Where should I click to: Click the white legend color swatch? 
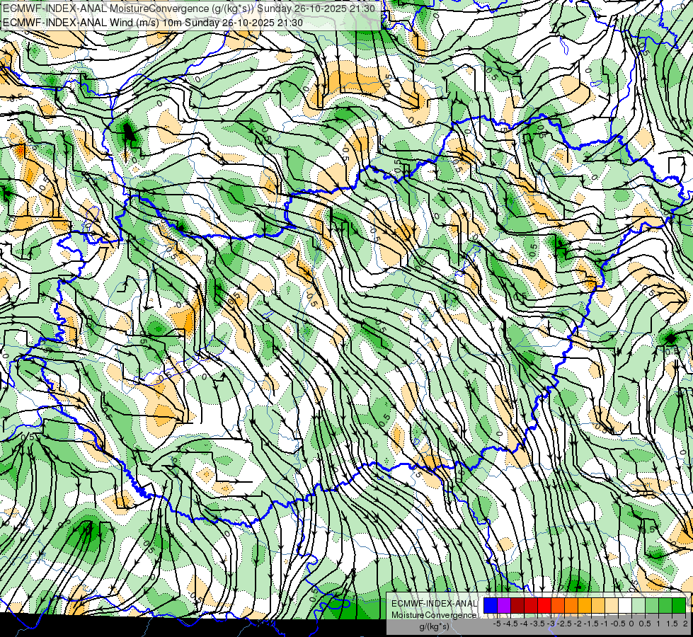625,606
